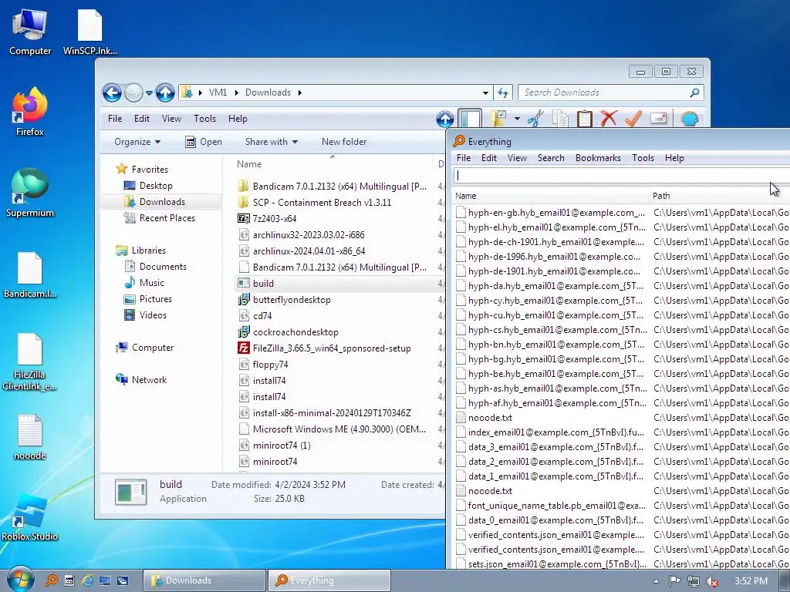790x592 pixels.
Task: Select Computer in navigation pane
Action: point(153,348)
